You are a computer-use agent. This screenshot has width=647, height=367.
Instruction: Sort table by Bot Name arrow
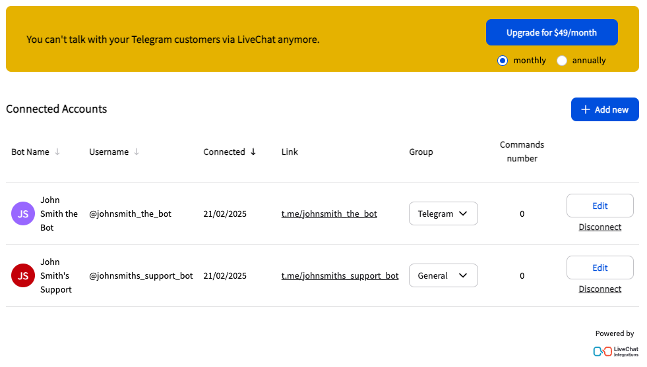click(x=57, y=152)
